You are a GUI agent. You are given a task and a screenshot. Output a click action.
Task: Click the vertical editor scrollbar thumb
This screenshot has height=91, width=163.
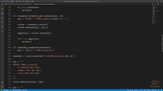(162, 43)
